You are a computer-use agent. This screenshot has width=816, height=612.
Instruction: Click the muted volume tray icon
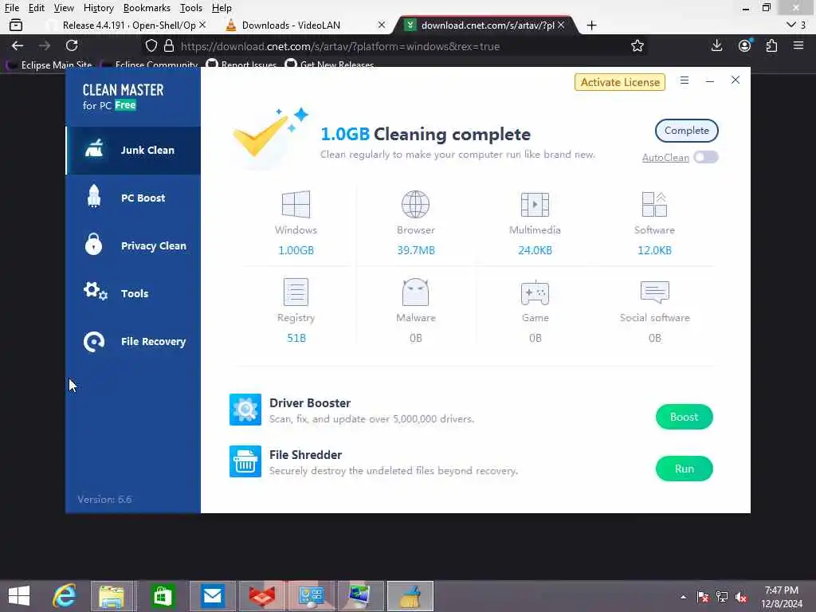(741, 597)
